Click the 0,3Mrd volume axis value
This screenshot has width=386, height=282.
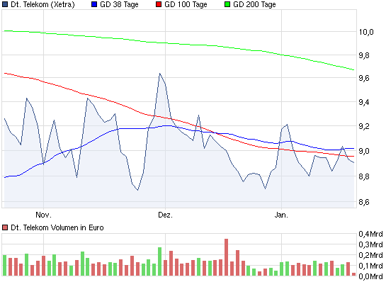pos(370,244)
